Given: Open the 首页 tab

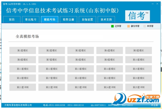Looking at the screenshot, I should tap(12, 19).
